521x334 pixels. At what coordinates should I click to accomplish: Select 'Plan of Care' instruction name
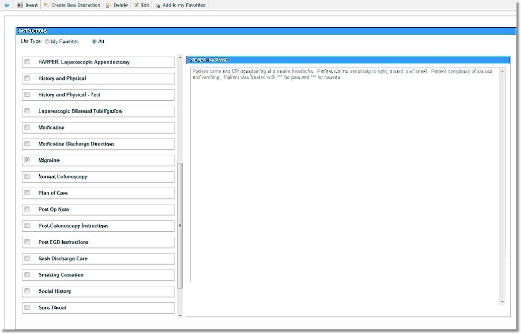pos(53,193)
